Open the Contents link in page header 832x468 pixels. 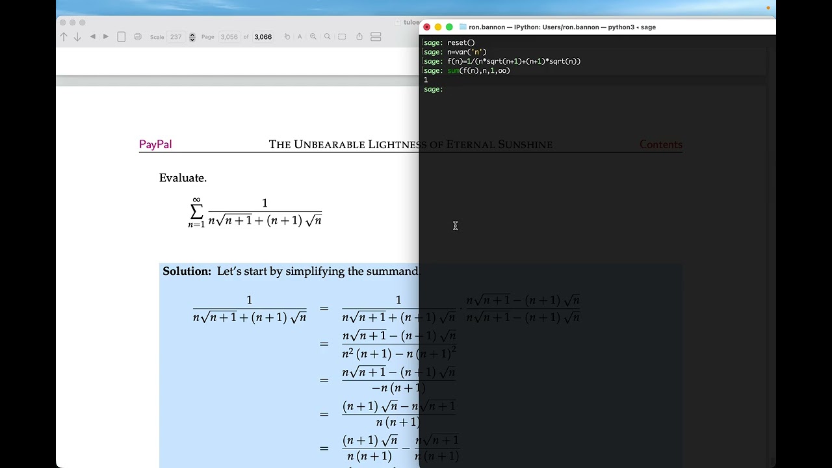pos(661,144)
